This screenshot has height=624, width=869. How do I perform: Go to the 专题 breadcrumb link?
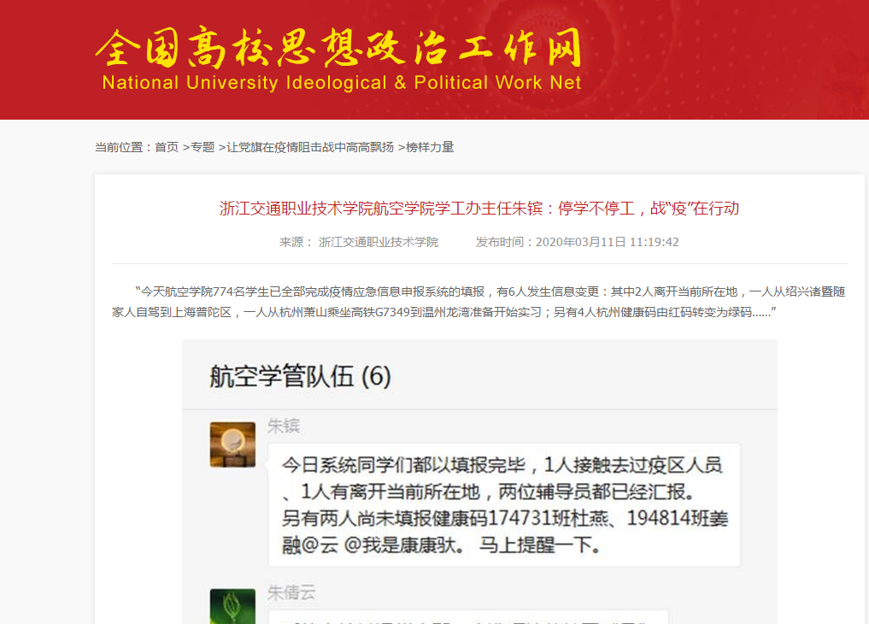point(203,147)
